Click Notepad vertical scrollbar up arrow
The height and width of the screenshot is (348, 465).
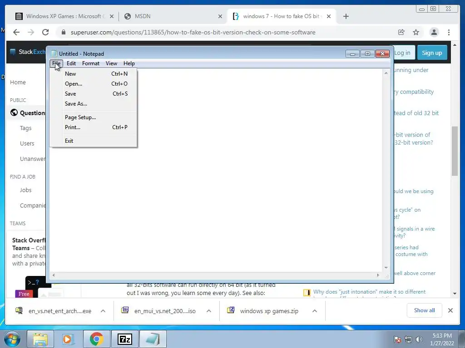click(386, 73)
